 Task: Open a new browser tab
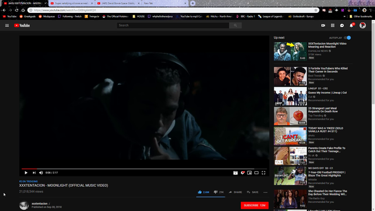click(193, 4)
